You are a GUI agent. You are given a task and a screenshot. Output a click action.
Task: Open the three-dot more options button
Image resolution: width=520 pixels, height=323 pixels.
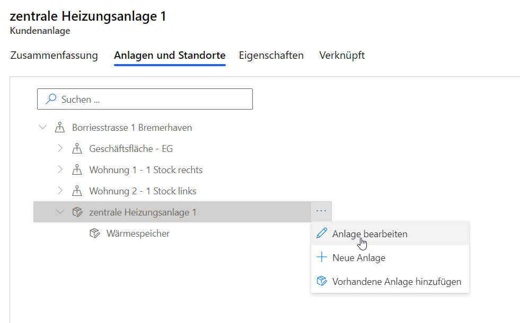[321, 211]
